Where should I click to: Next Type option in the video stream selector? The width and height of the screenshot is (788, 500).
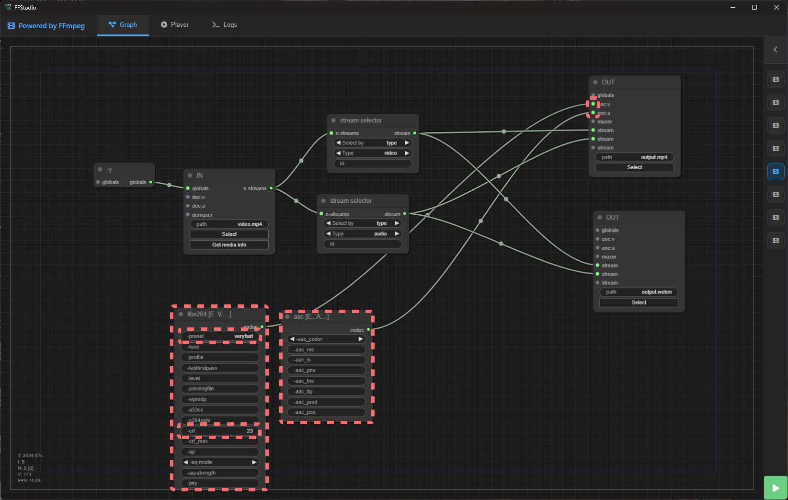pos(407,153)
